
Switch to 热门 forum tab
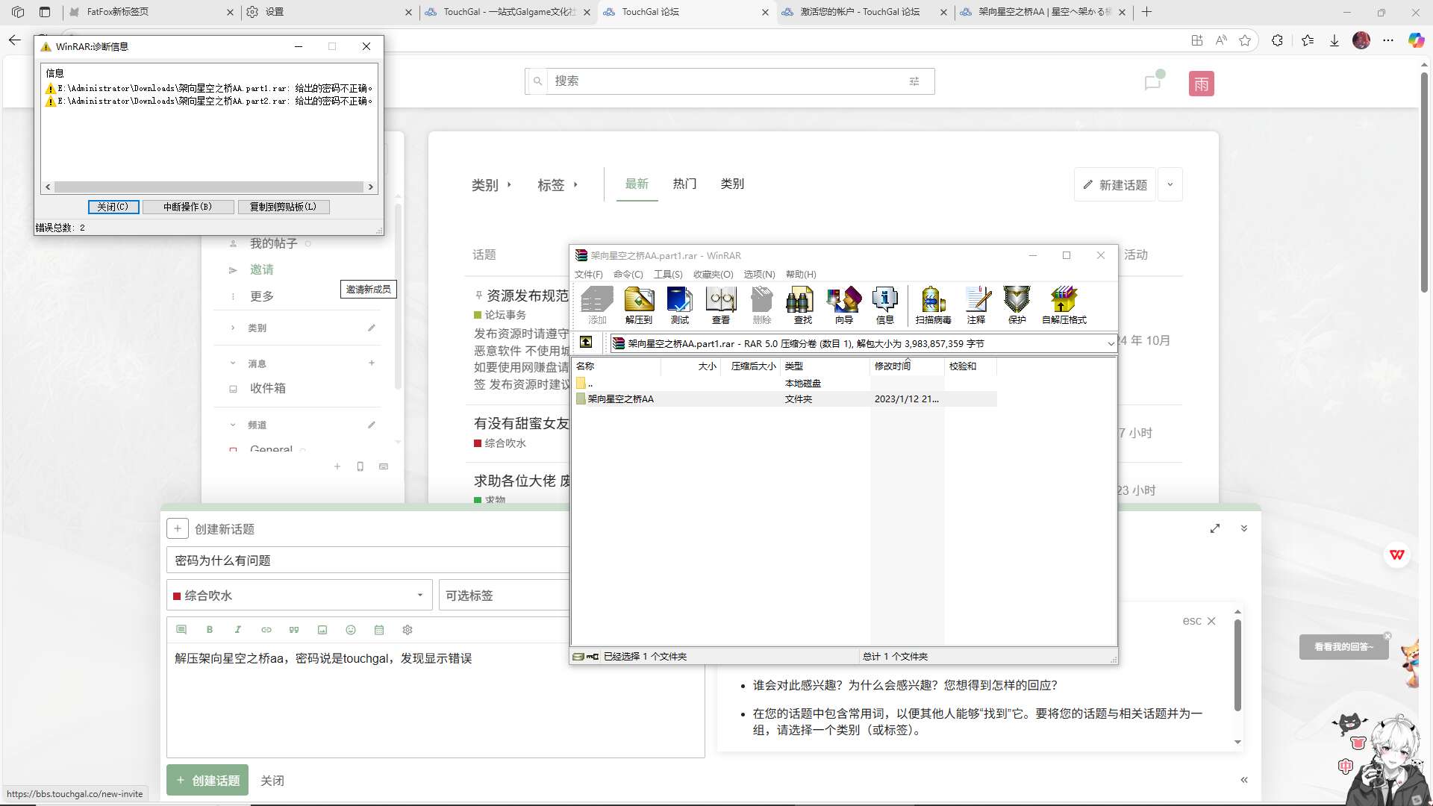click(x=684, y=184)
